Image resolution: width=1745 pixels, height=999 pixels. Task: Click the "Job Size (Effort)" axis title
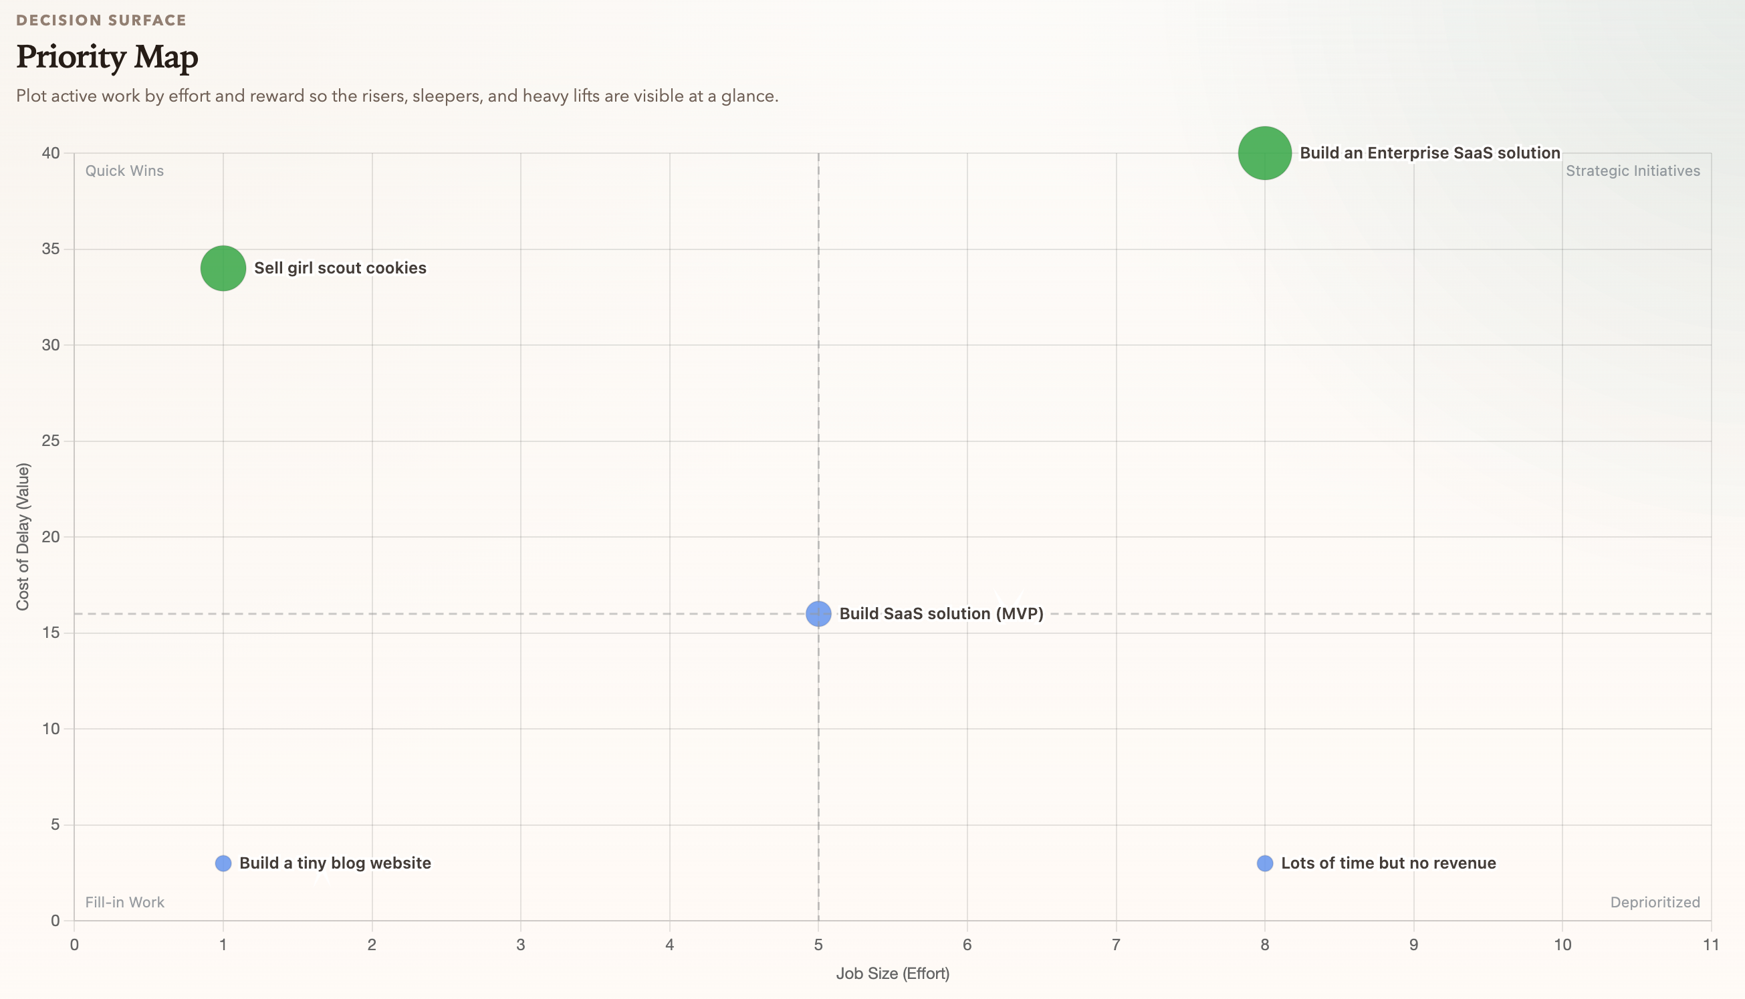click(x=893, y=974)
